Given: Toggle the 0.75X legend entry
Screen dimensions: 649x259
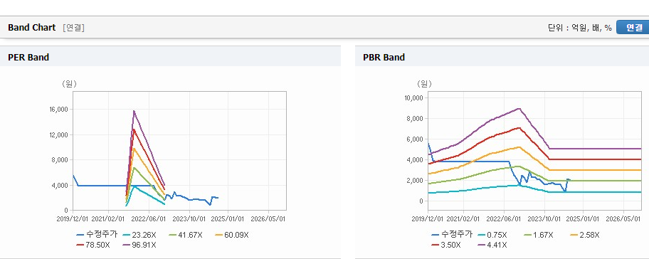Looking at the screenshot, I should (492, 235).
